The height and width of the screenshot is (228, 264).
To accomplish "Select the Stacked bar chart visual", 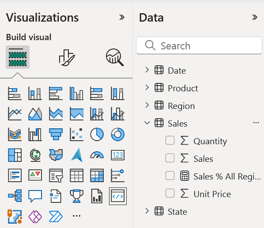I will tap(15, 93).
